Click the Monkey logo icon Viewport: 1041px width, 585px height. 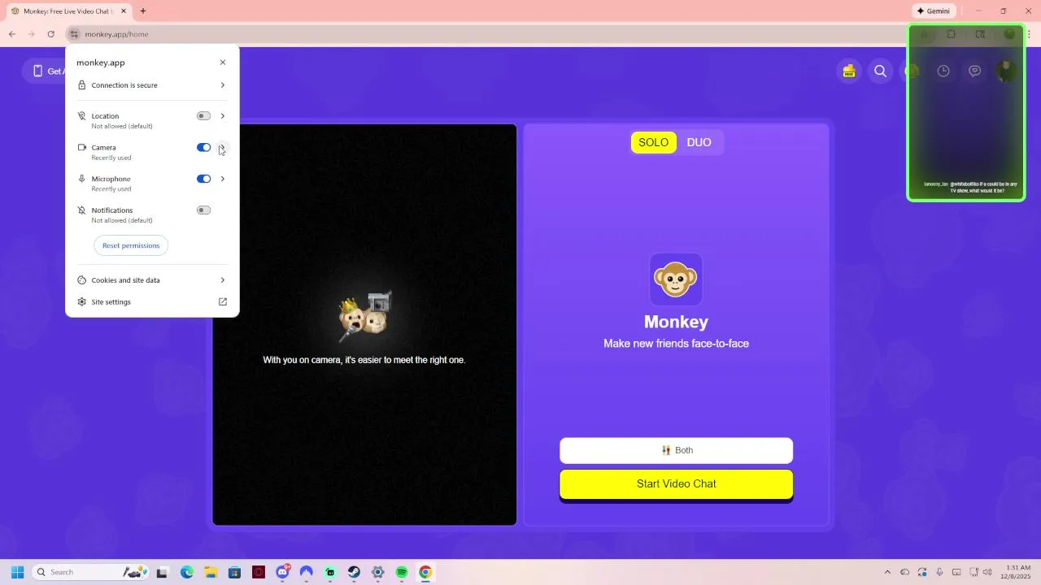(676, 279)
